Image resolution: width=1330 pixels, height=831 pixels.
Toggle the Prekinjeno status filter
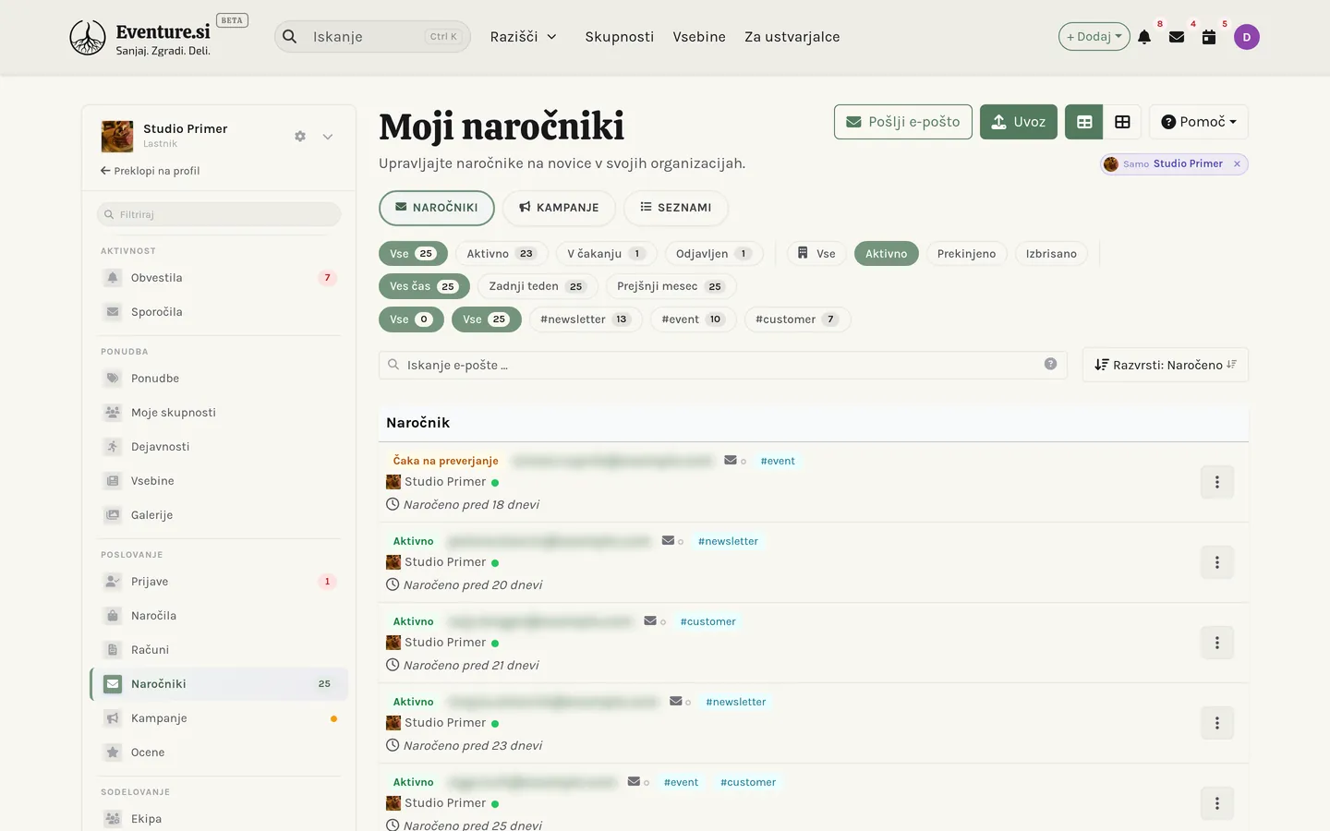click(966, 254)
